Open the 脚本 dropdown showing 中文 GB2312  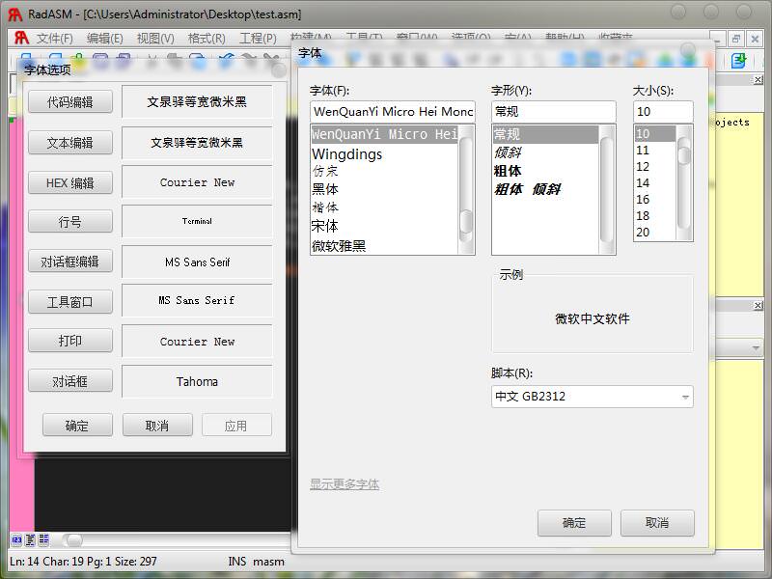pyautogui.click(x=592, y=397)
